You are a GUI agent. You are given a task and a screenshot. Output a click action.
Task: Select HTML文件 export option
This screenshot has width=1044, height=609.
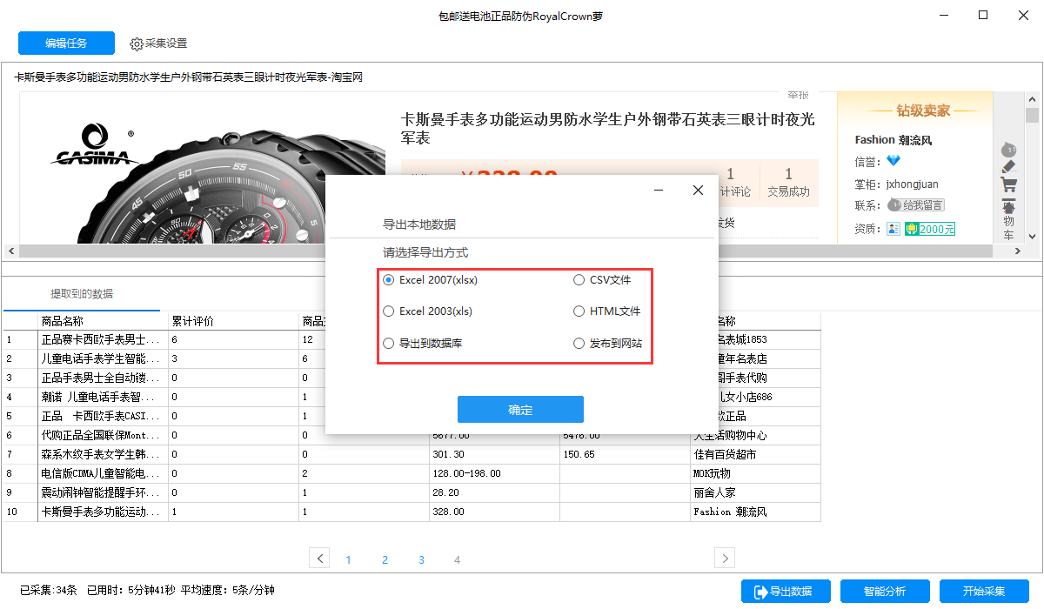[607, 311]
